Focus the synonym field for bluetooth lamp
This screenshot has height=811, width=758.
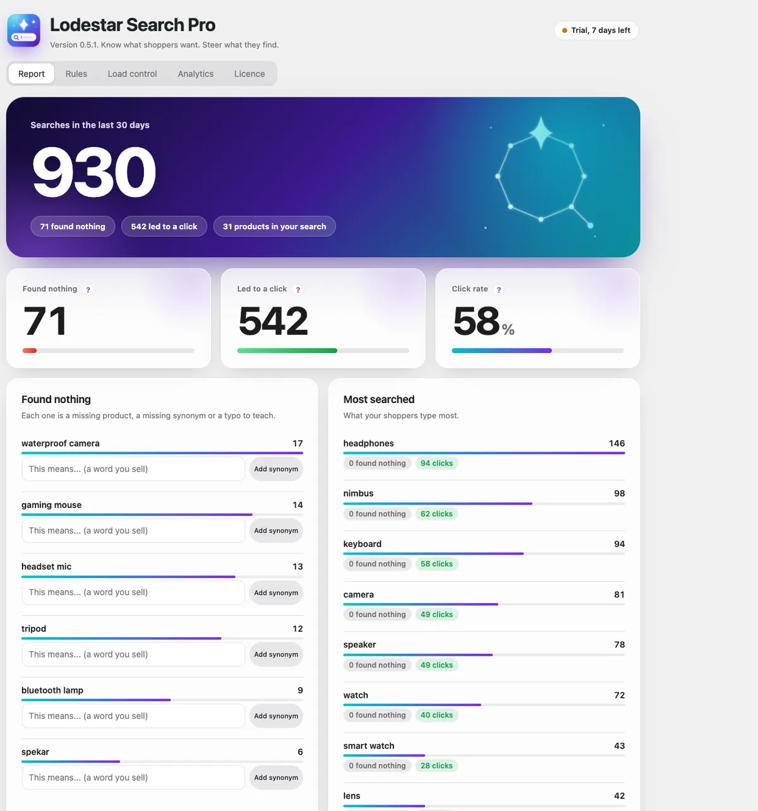tap(133, 716)
